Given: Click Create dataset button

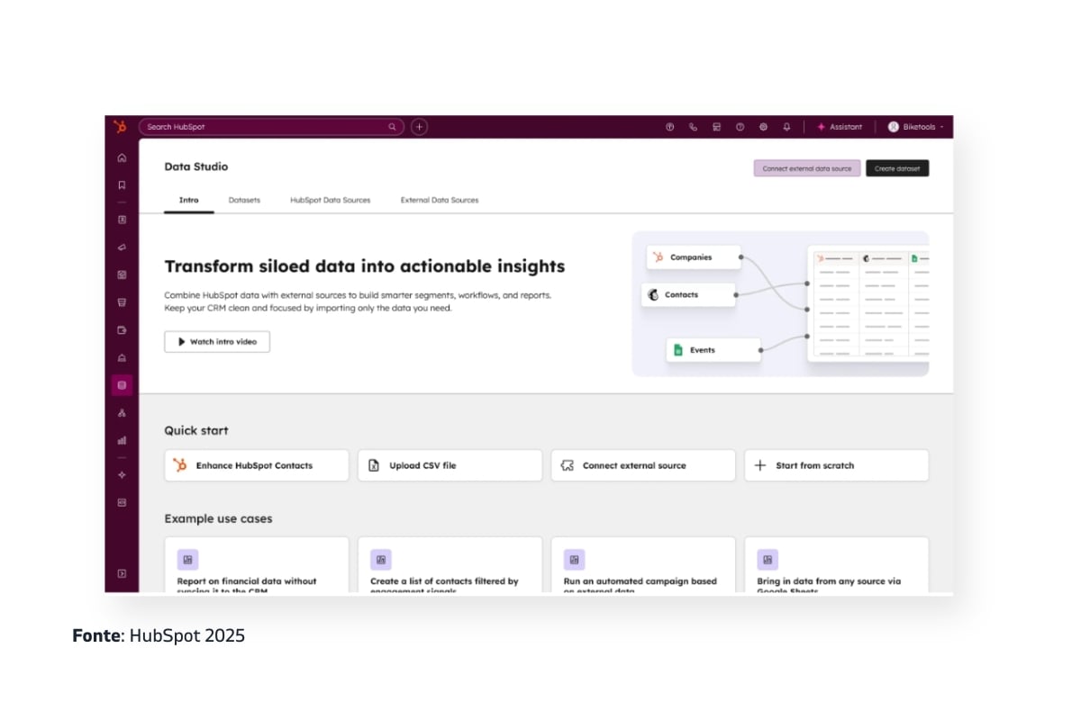Looking at the screenshot, I should pyautogui.click(x=896, y=168).
